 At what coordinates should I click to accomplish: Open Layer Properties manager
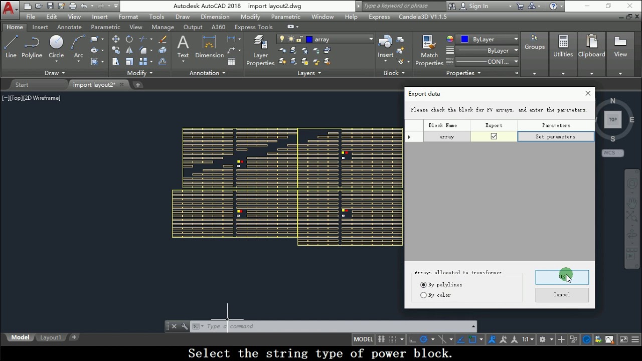(x=260, y=50)
